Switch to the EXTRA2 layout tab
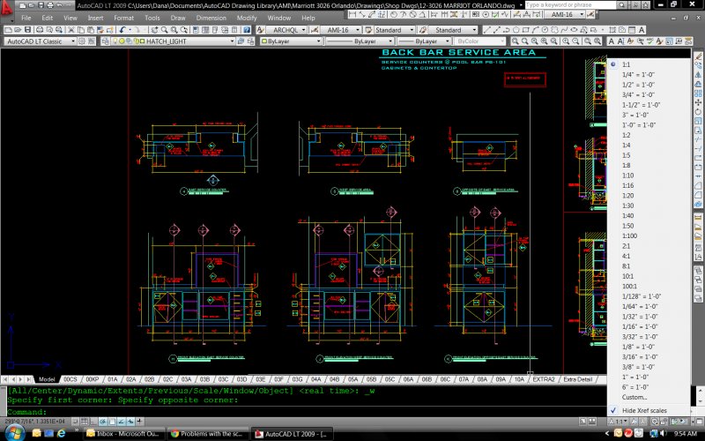Screen dimensions: 705x441 pyautogui.click(x=544, y=379)
